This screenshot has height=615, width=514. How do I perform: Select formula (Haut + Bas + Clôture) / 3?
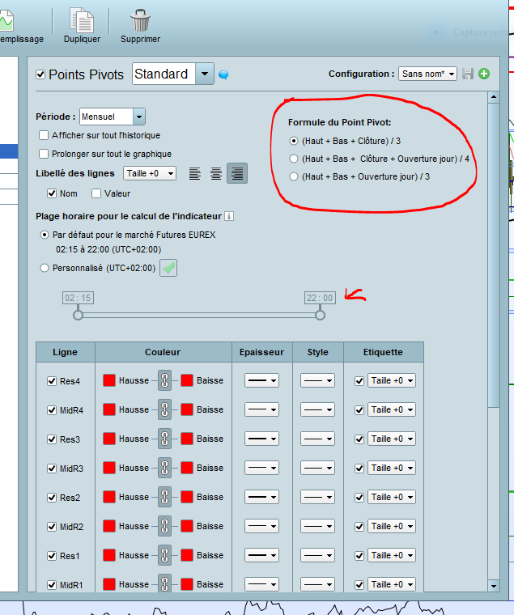pos(294,141)
